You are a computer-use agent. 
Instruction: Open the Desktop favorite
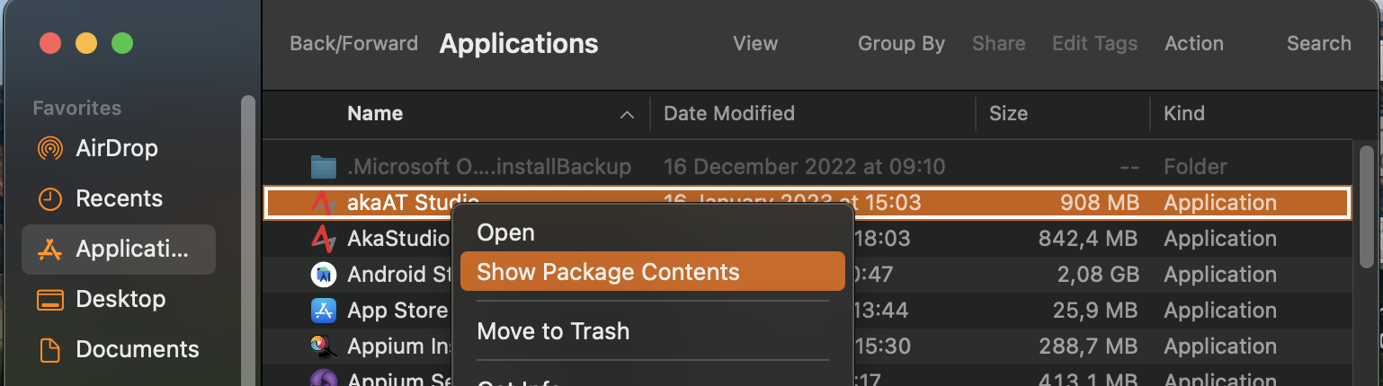coord(120,299)
